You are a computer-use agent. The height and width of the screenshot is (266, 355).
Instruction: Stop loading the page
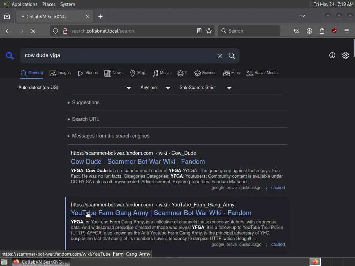(33, 31)
